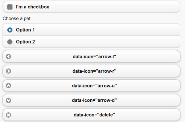Click the left arrow circle icon
This screenshot has height=122, width=185.
[x=9, y=57]
